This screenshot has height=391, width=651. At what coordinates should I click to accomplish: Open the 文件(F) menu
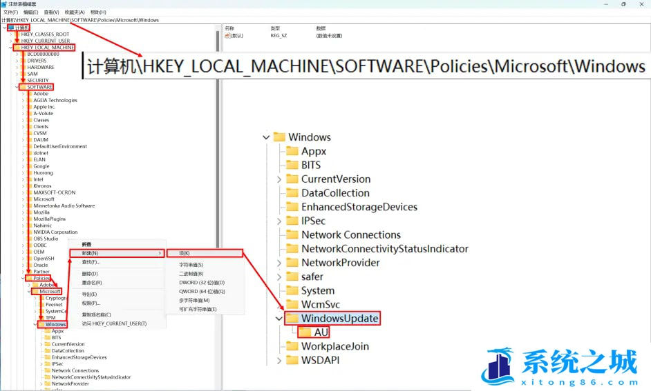coord(10,12)
